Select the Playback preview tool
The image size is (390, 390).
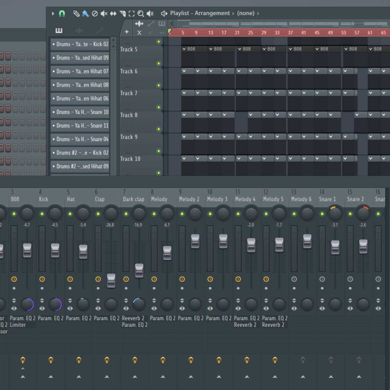pos(150,13)
